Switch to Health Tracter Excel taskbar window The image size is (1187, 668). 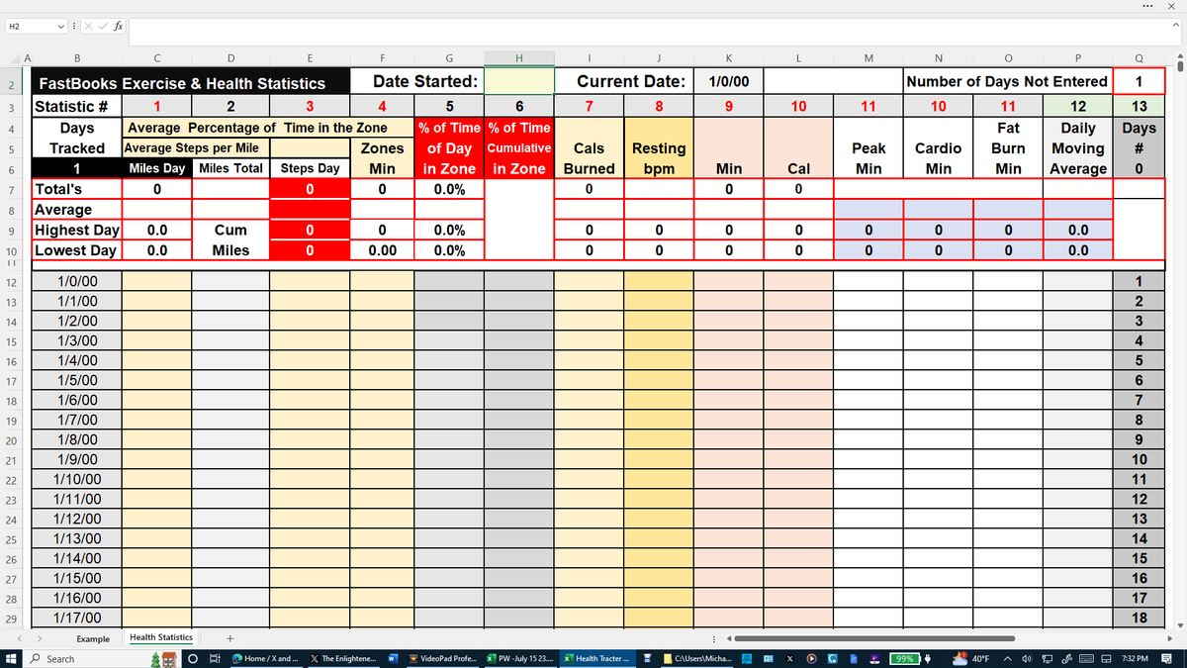pos(596,658)
